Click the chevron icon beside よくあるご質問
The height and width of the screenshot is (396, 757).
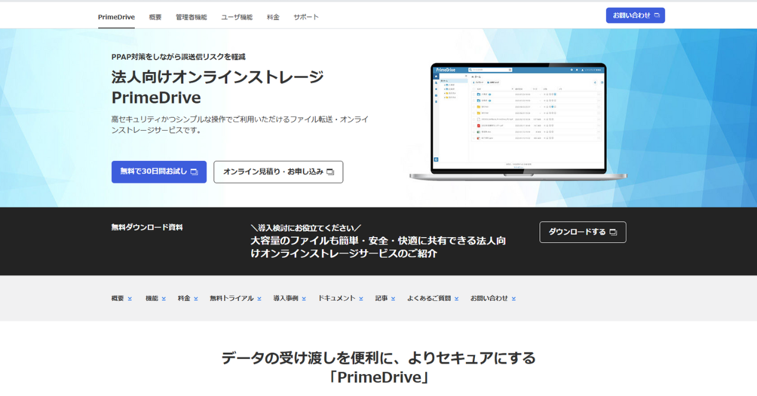(457, 299)
